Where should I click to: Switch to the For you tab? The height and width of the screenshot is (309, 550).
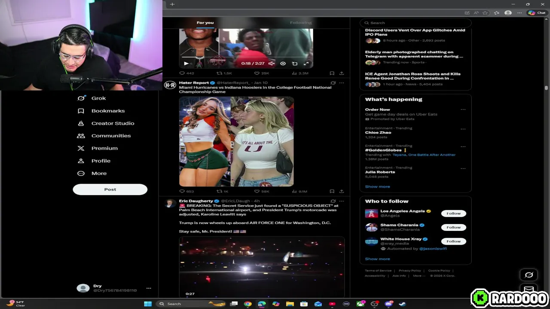(x=205, y=23)
